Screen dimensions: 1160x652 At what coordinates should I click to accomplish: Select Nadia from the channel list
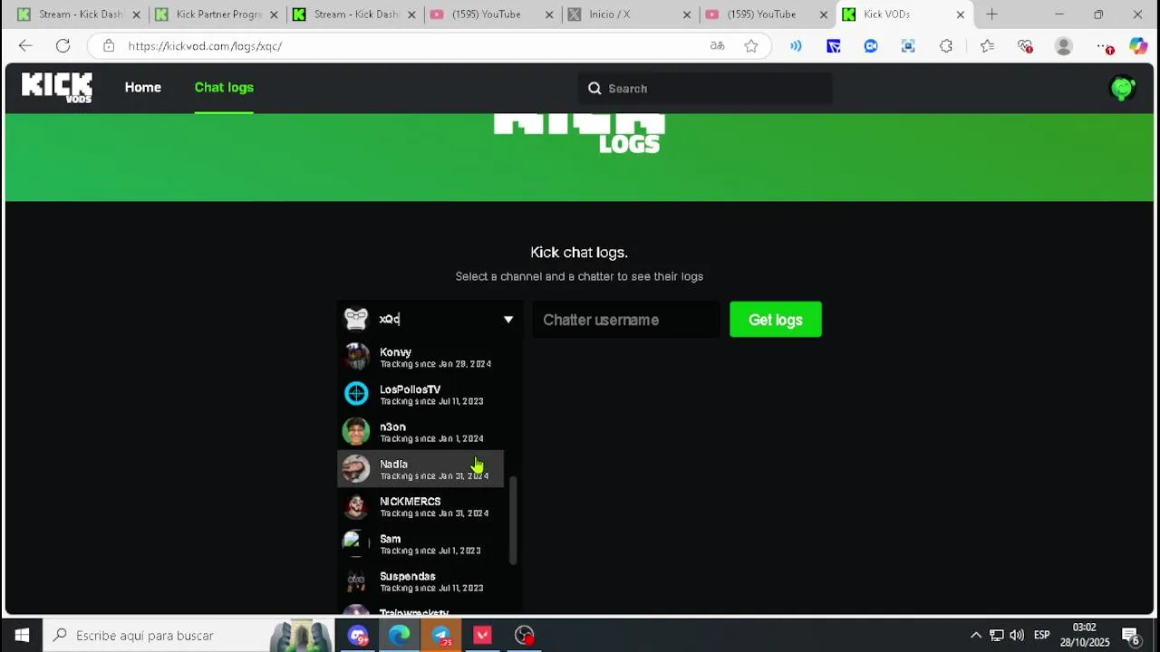tap(420, 469)
